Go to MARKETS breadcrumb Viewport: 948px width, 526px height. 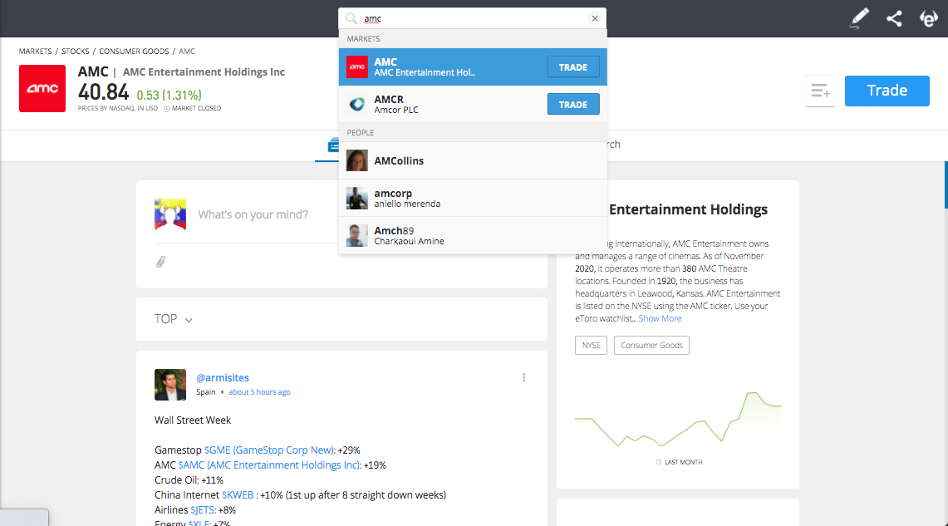pos(35,52)
